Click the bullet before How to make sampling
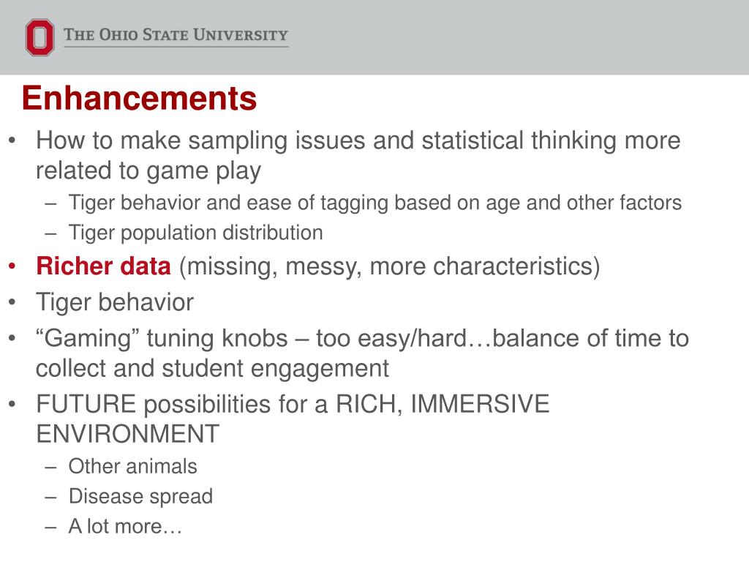The width and height of the screenshot is (749, 562). [x=12, y=140]
